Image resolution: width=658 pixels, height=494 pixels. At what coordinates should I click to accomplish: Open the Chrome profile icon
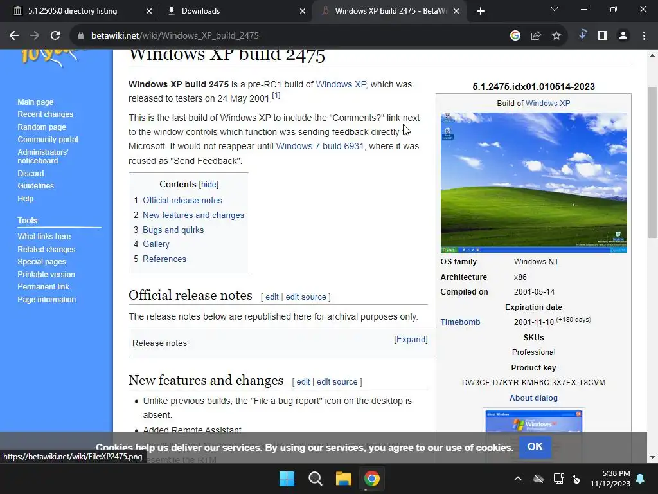click(623, 36)
